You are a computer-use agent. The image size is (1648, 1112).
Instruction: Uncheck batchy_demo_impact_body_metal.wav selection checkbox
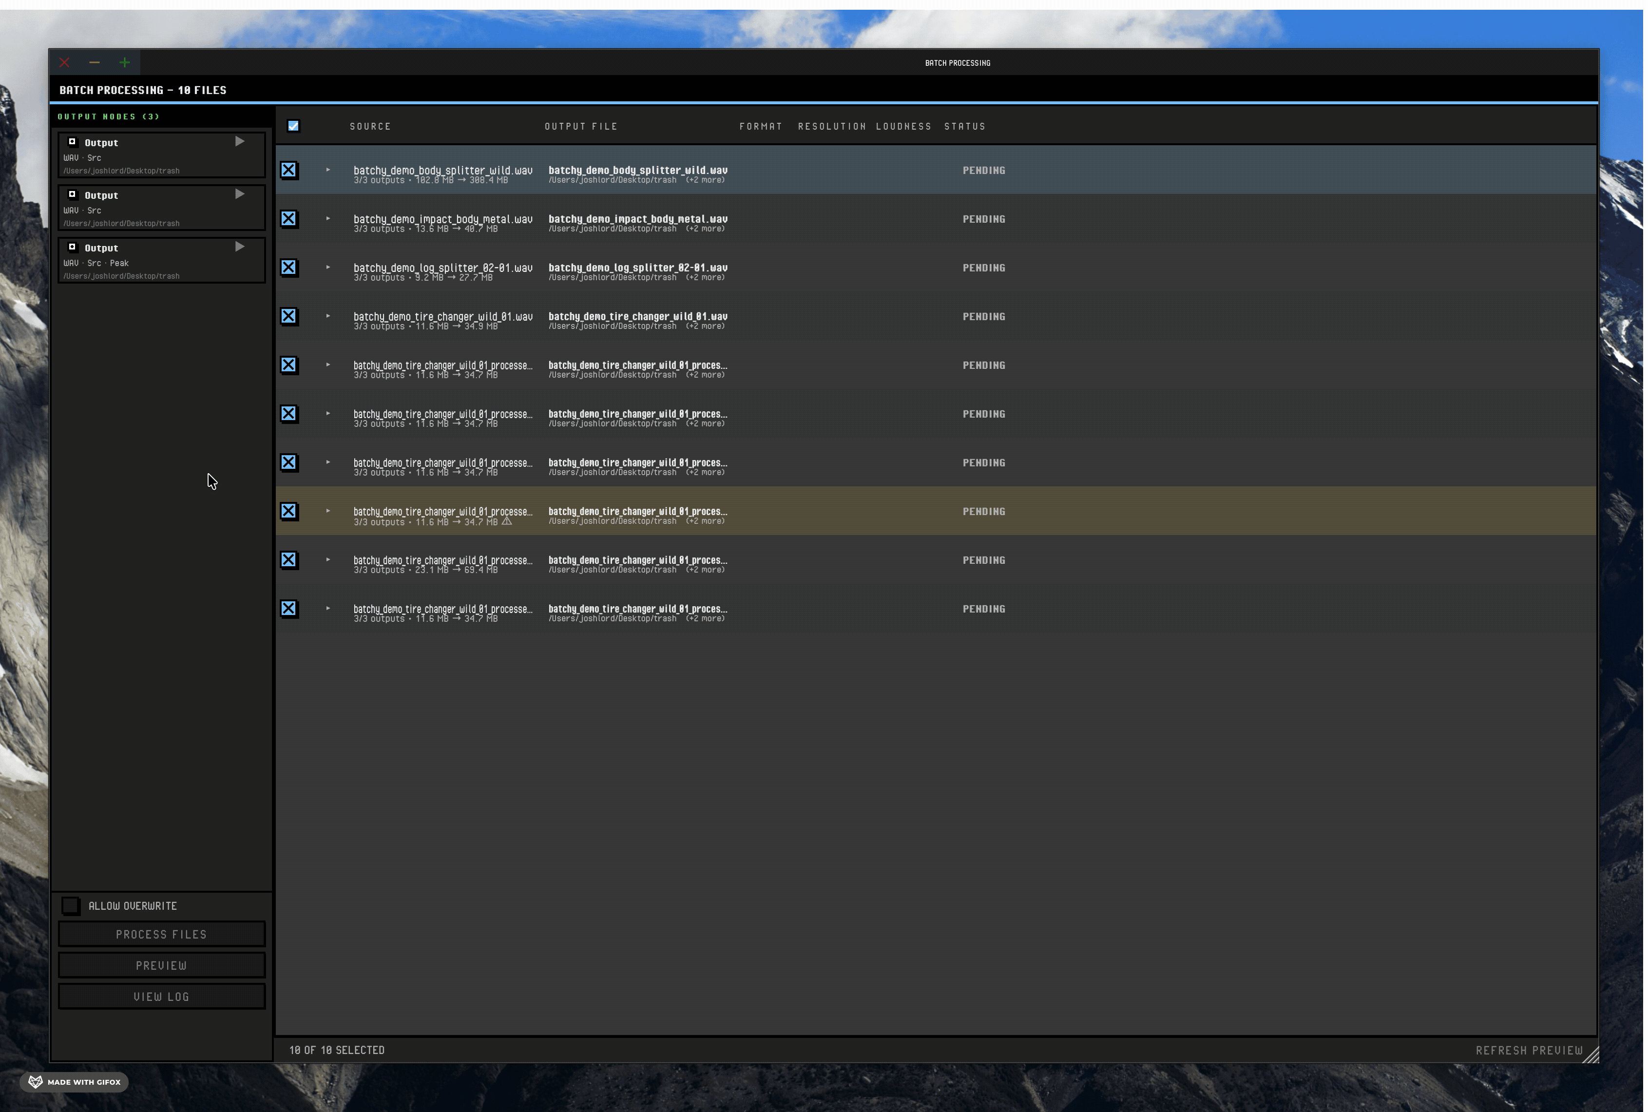[x=288, y=218]
